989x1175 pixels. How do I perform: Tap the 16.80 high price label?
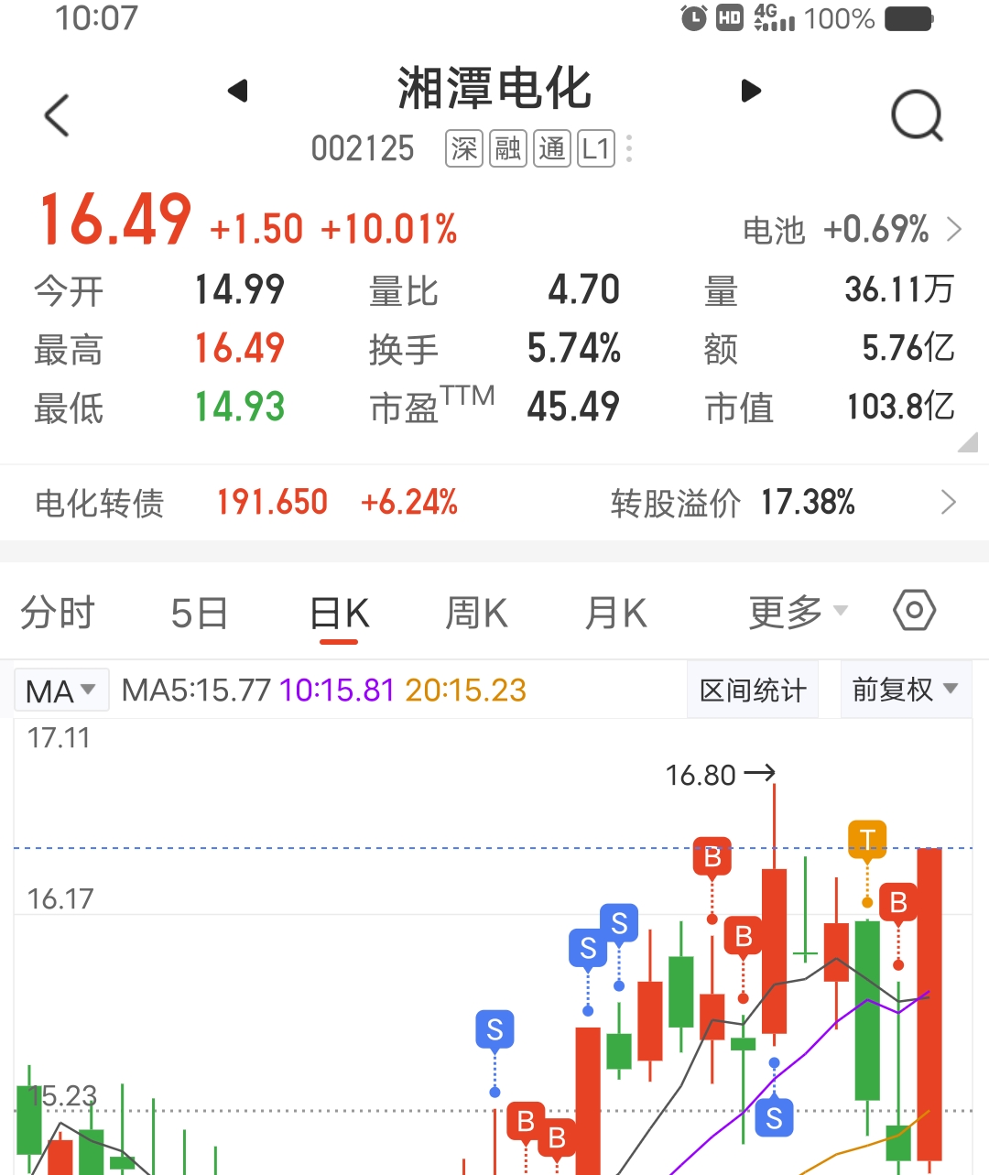pyautogui.click(x=701, y=776)
